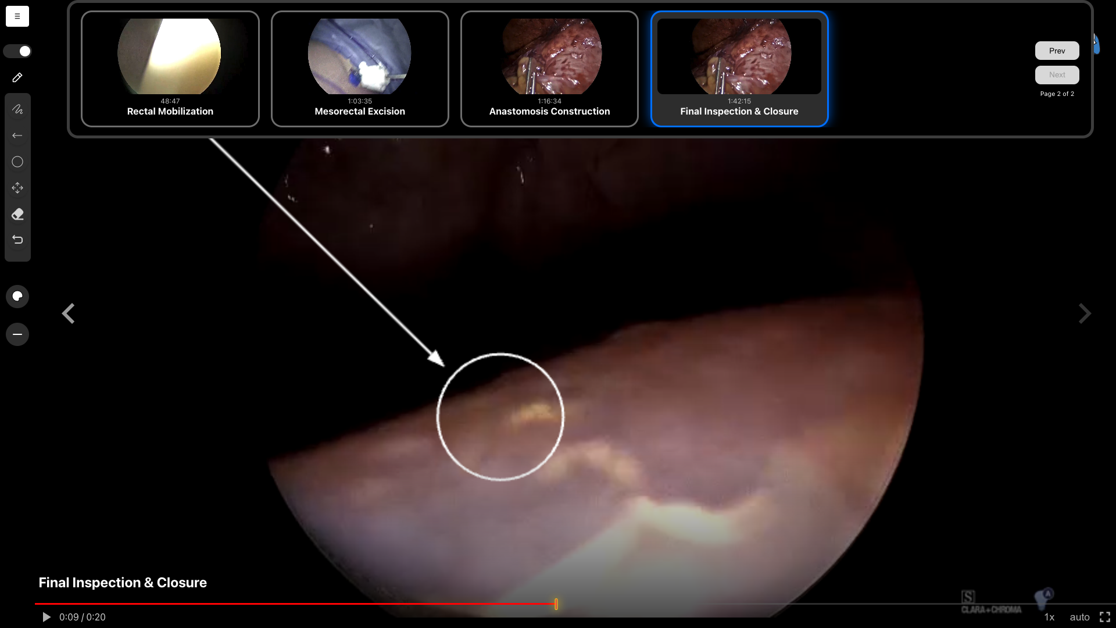The height and width of the screenshot is (628, 1116).
Task: Select the arrow drawing tool
Action: 17,135
